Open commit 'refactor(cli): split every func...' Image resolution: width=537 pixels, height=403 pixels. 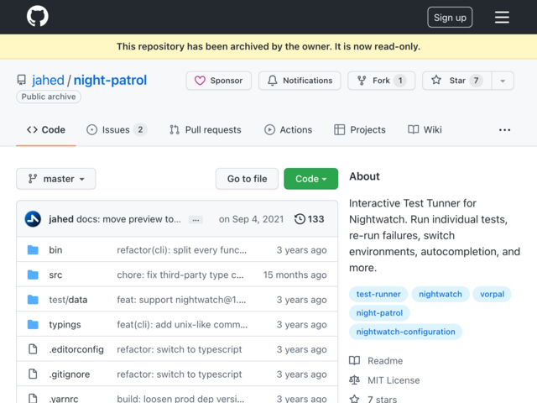pos(181,250)
